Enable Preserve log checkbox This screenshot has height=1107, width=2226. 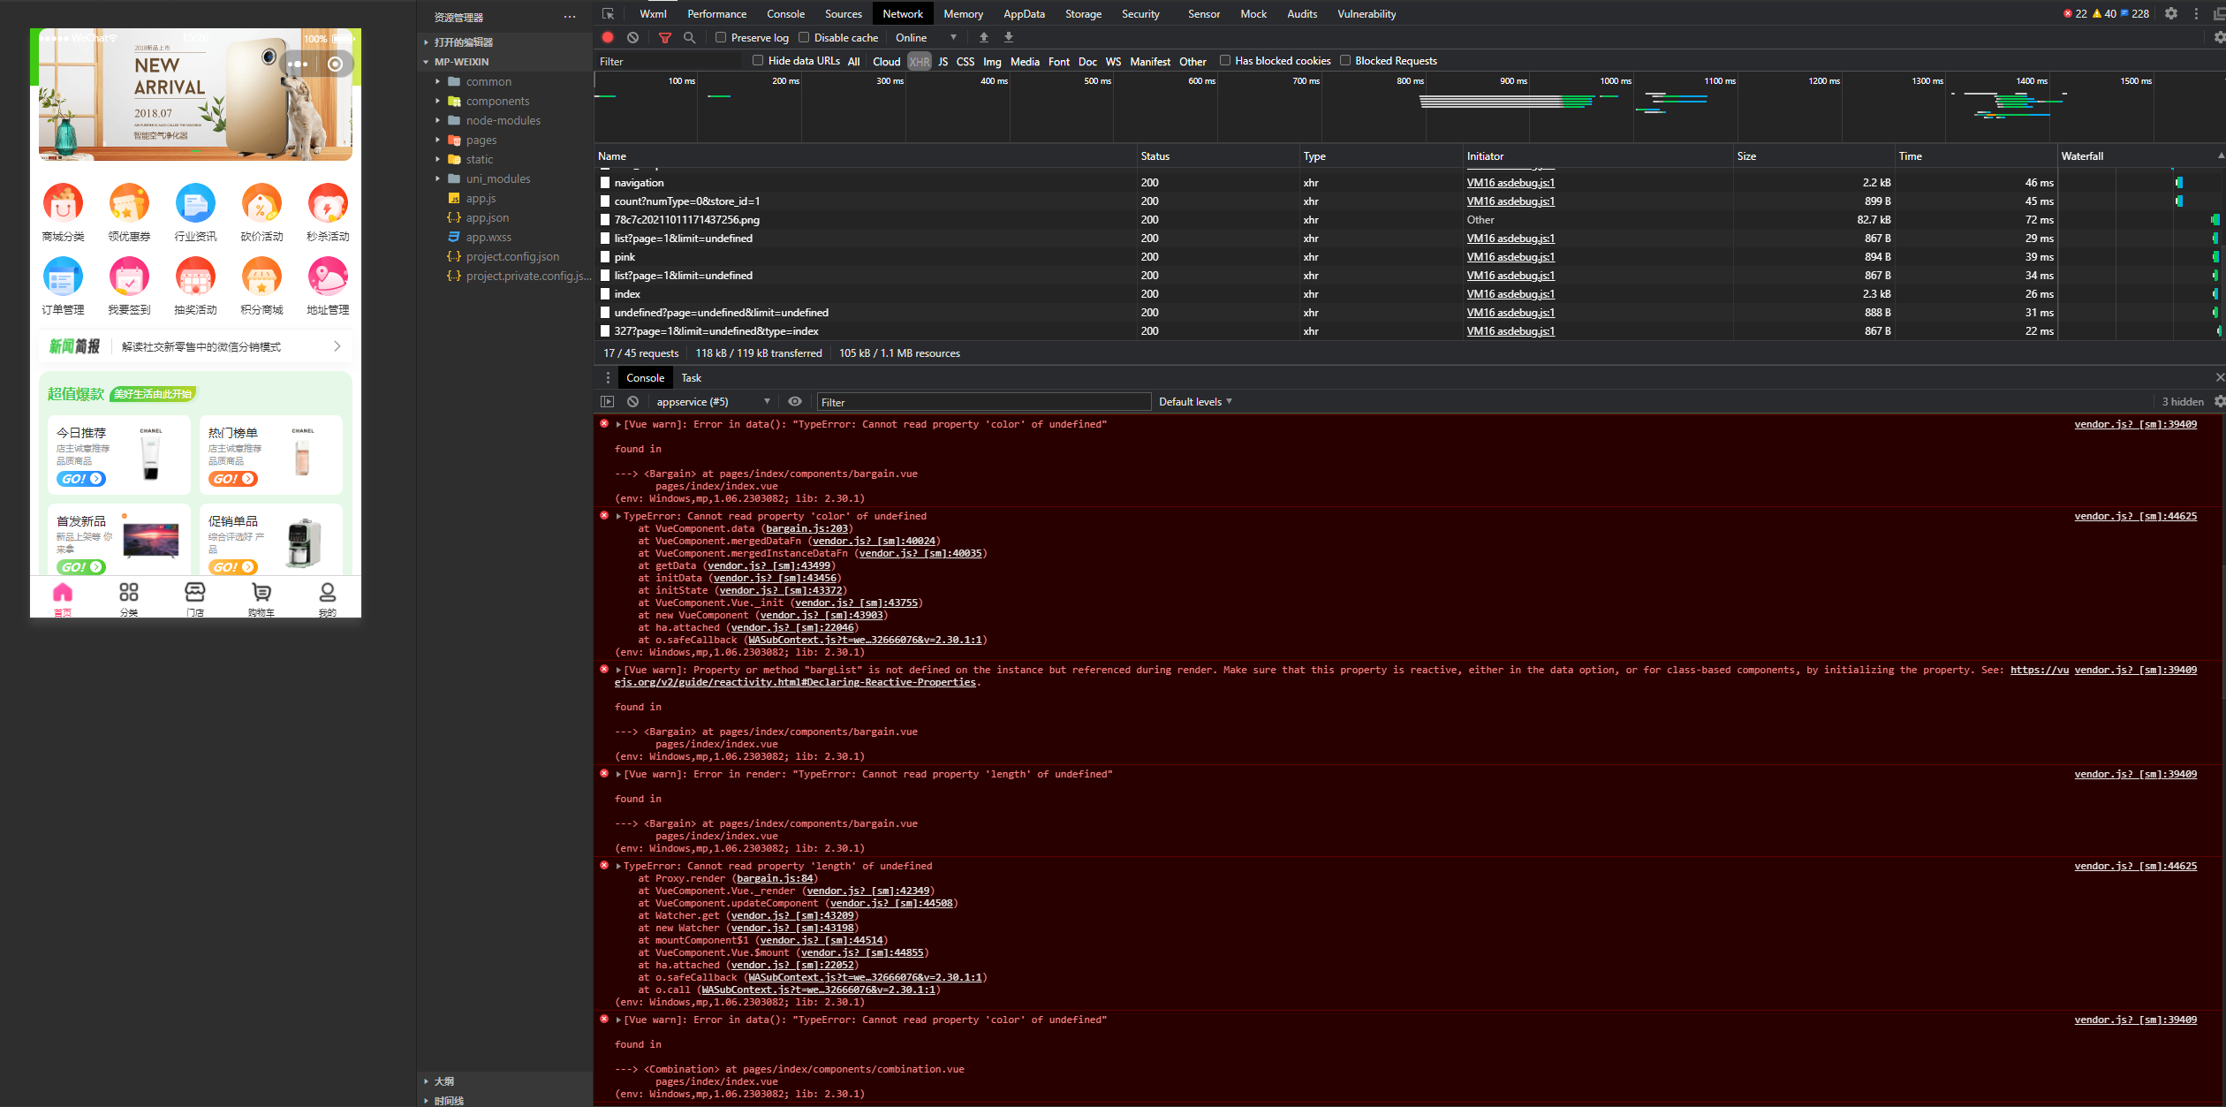[721, 37]
